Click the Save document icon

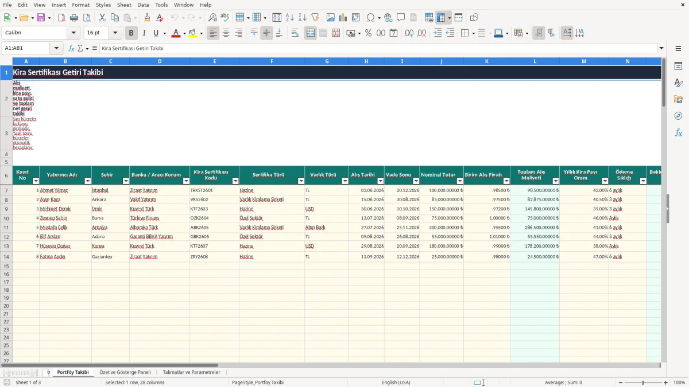[41, 18]
